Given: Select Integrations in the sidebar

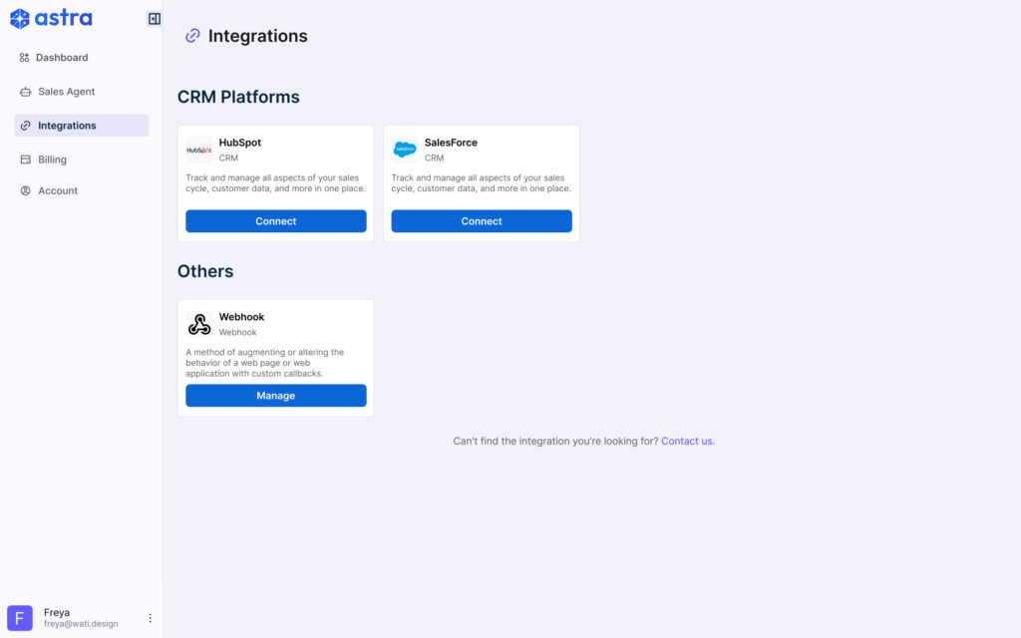Looking at the screenshot, I should 67,126.
